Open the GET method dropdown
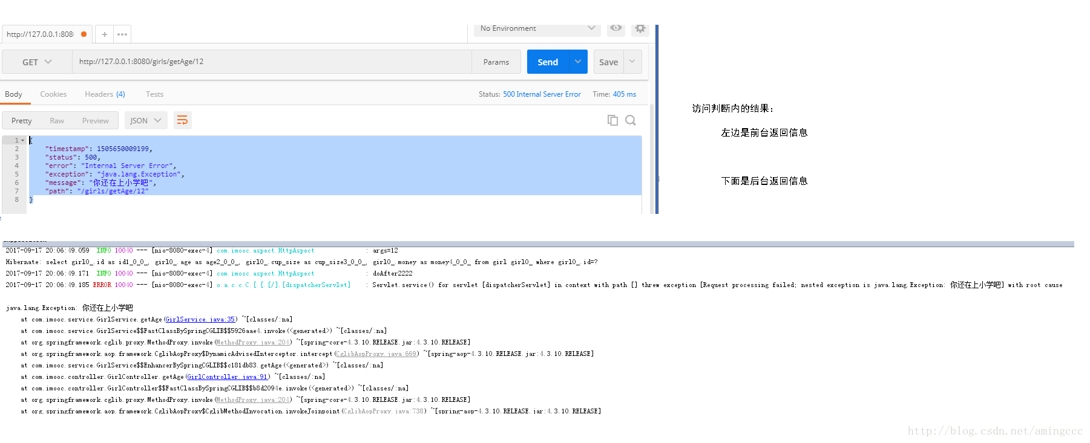Viewport: 1090px width, 443px height. tap(37, 62)
